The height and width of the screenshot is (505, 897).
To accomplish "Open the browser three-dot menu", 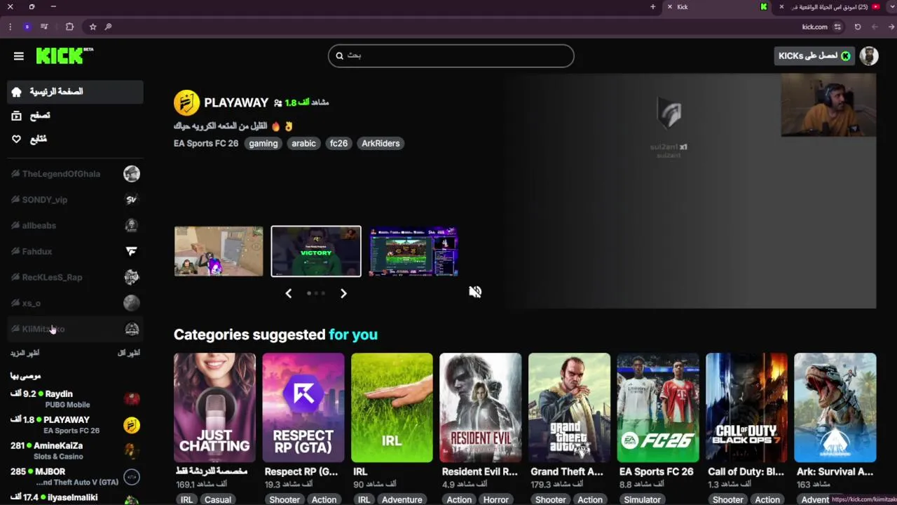I will coord(10,27).
